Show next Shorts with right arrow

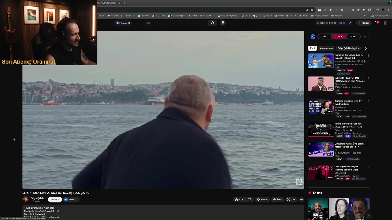369,216
